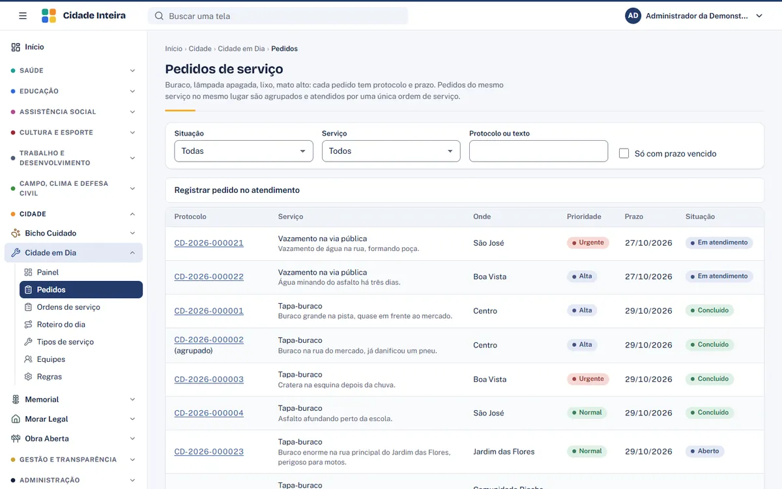Click Cidade breadcrumb link
Image resolution: width=782 pixels, height=489 pixels.
(x=200, y=49)
